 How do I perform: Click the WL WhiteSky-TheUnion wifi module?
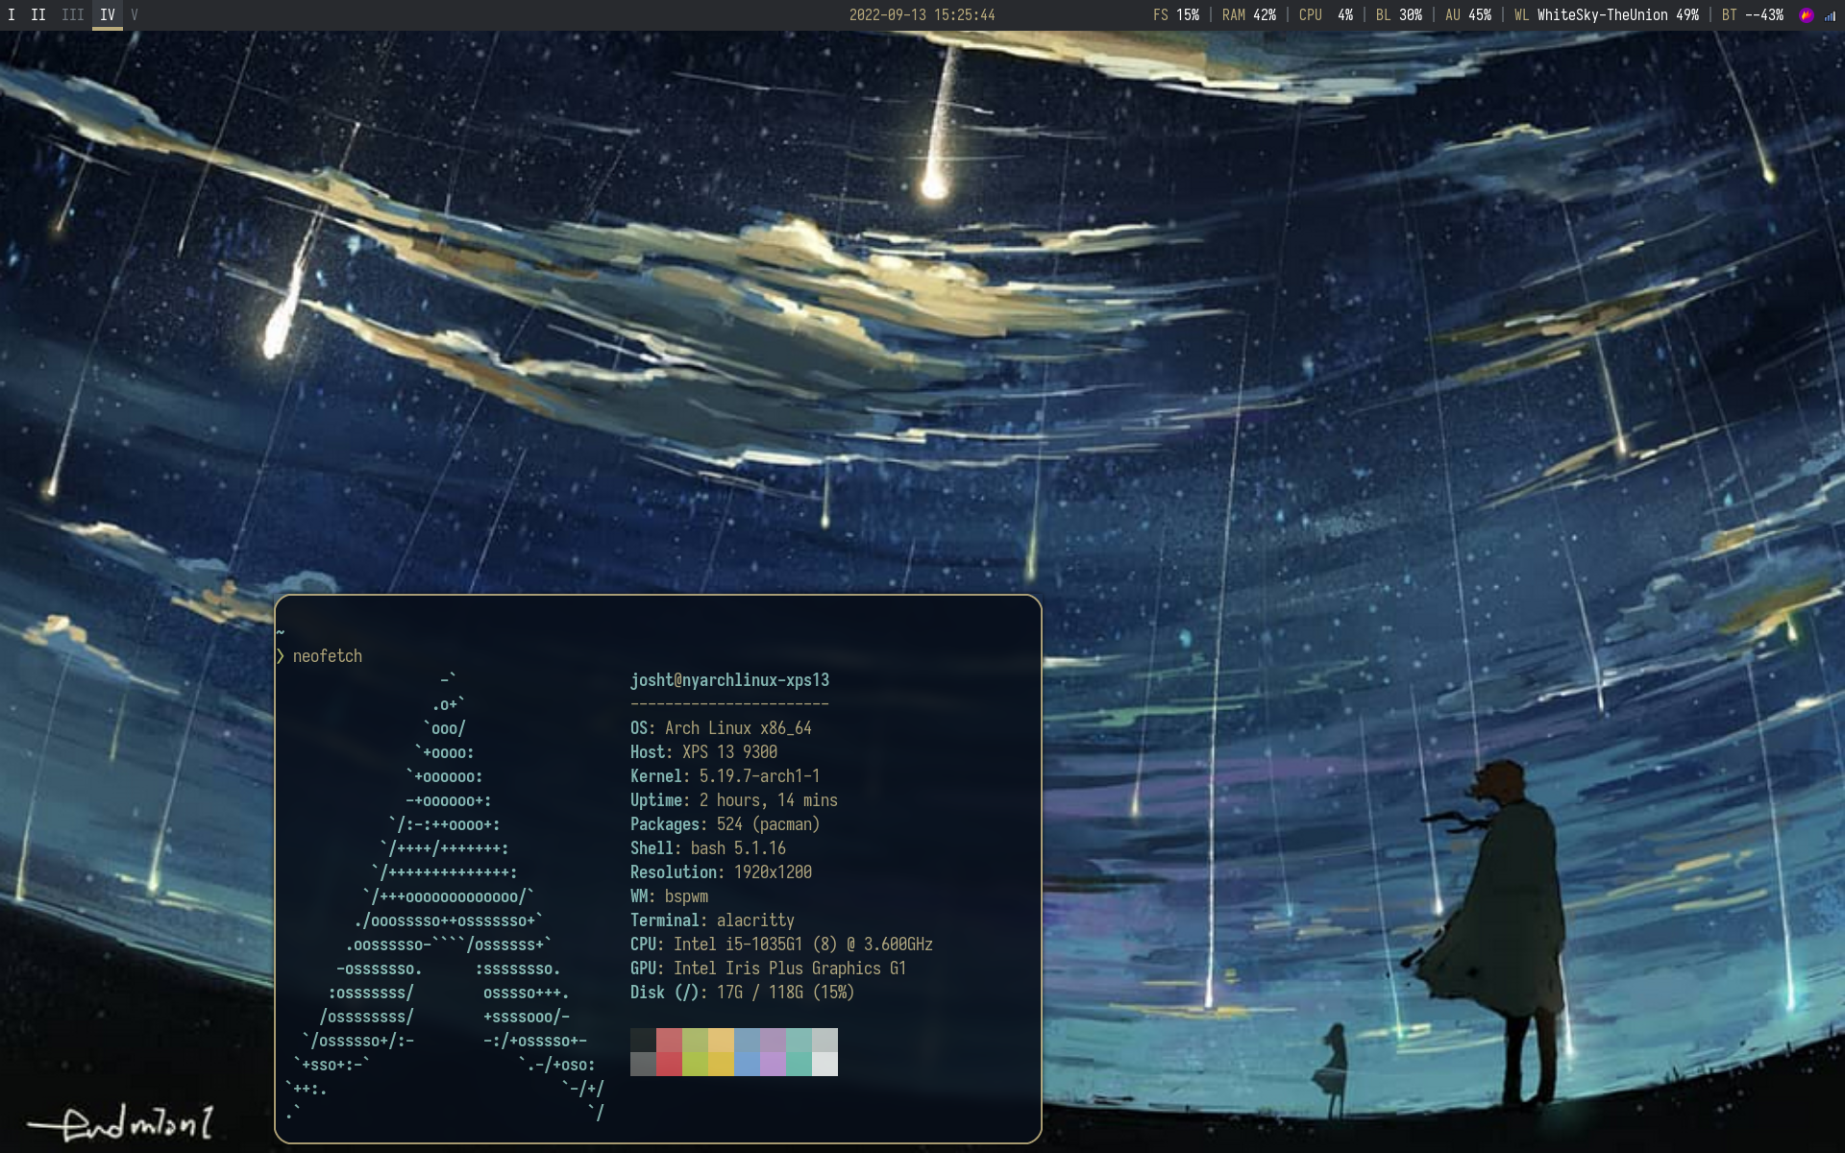1606,15
